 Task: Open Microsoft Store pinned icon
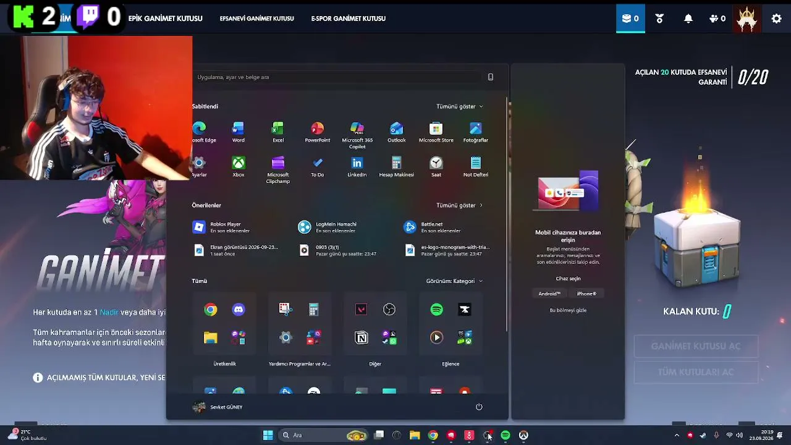[436, 132]
